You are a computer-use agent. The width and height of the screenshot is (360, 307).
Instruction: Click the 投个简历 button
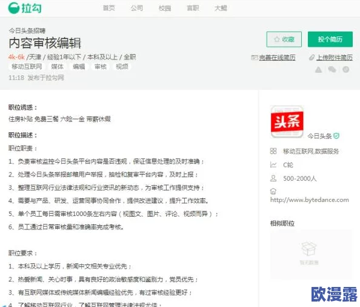[x=330, y=39]
